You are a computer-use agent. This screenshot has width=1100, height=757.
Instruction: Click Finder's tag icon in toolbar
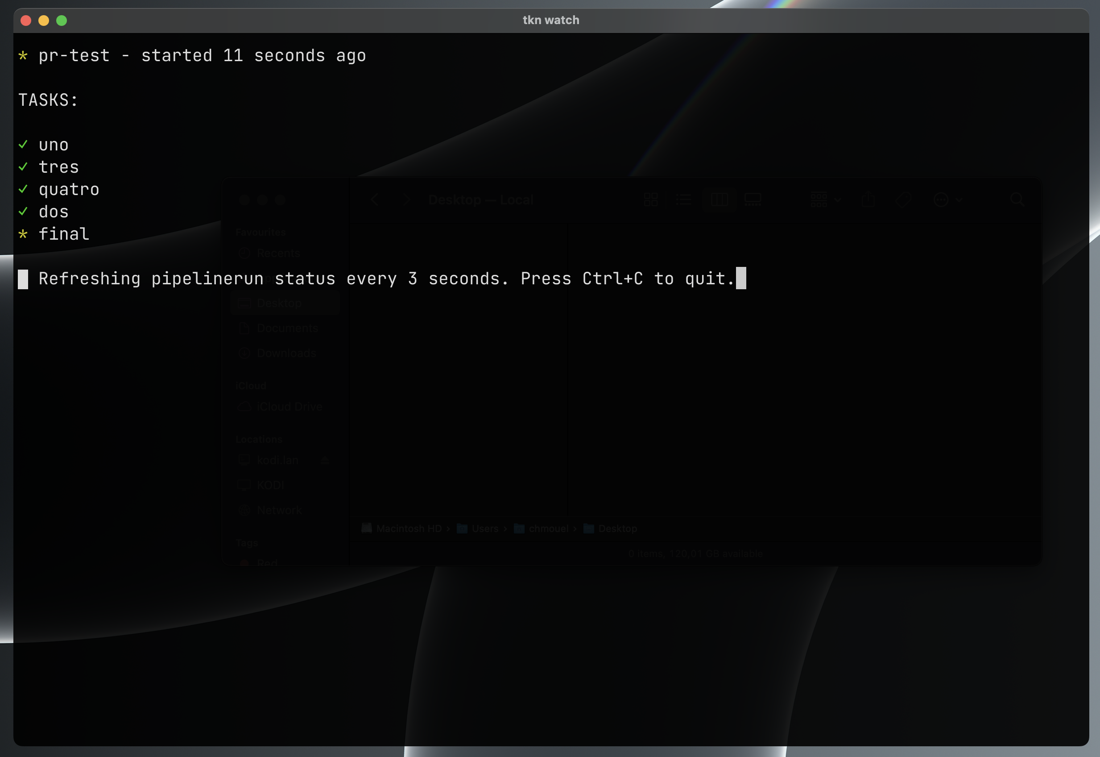[x=903, y=200]
